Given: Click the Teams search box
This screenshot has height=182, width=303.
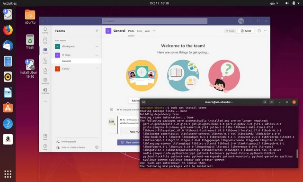Looking at the screenshot, I should coord(155,21).
